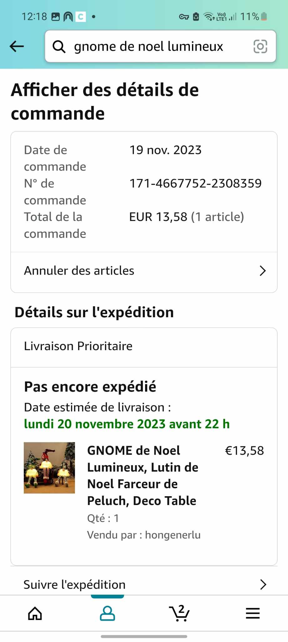The height and width of the screenshot is (642, 288).
Task: Tap the VPN key status icon
Action: [184, 17]
